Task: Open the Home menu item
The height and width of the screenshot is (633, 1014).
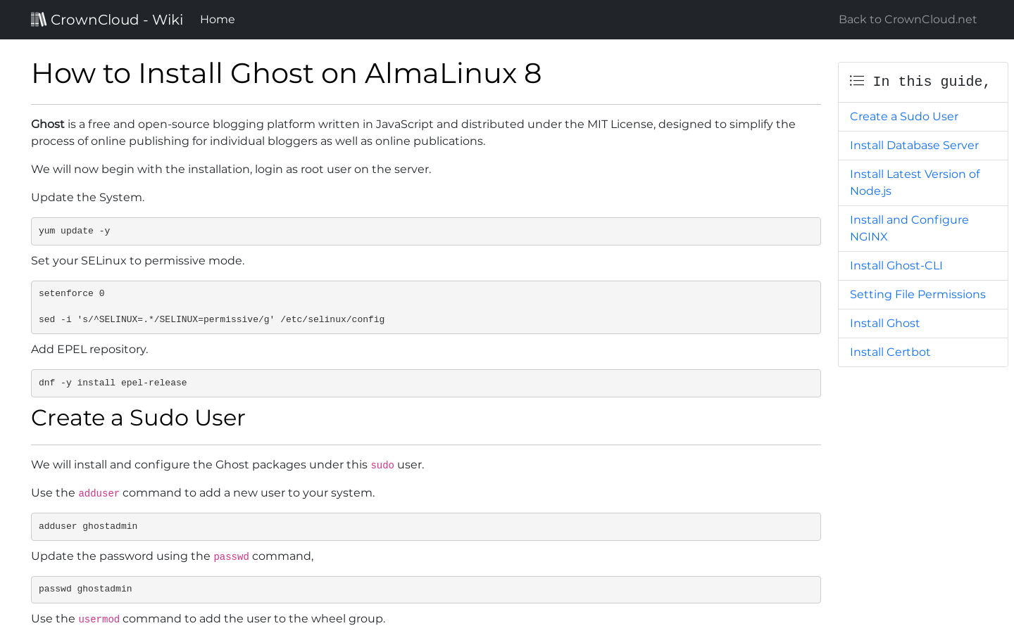Action: [217, 19]
